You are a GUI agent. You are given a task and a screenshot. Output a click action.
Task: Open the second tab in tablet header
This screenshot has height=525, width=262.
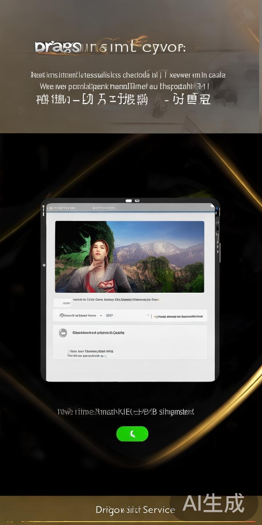pyautogui.click(x=104, y=208)
